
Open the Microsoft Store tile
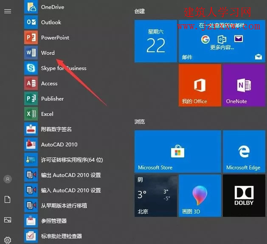pyautogui.click(x=178, y=151)
